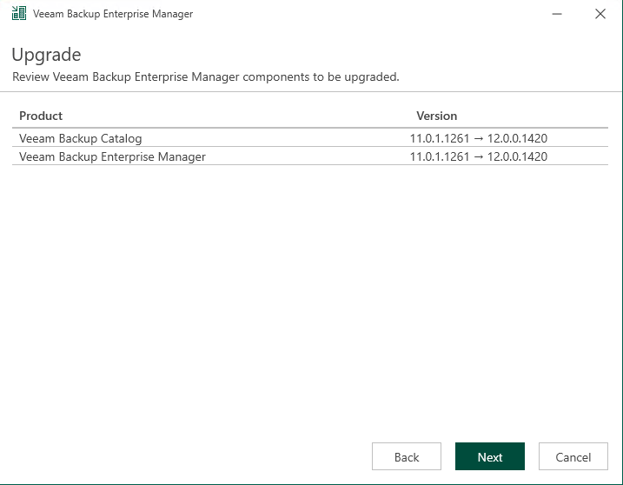
Task: Click the arrow in Enterprise Manager version row
Action: (x=479, y=157)
